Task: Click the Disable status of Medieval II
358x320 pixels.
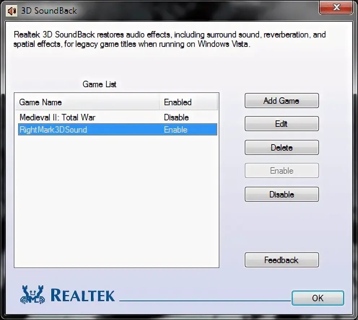Action: tap(176, 117)
